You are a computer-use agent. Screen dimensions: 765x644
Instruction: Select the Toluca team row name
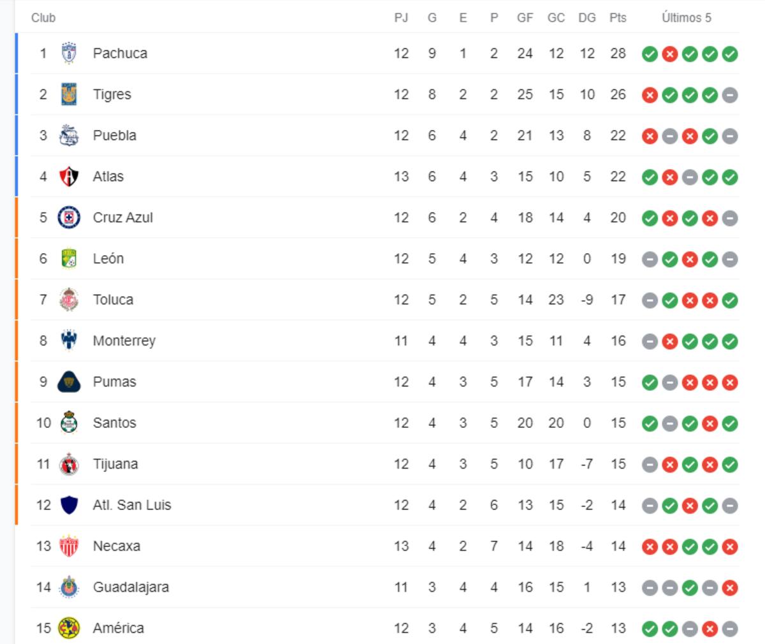click(113, 300)
